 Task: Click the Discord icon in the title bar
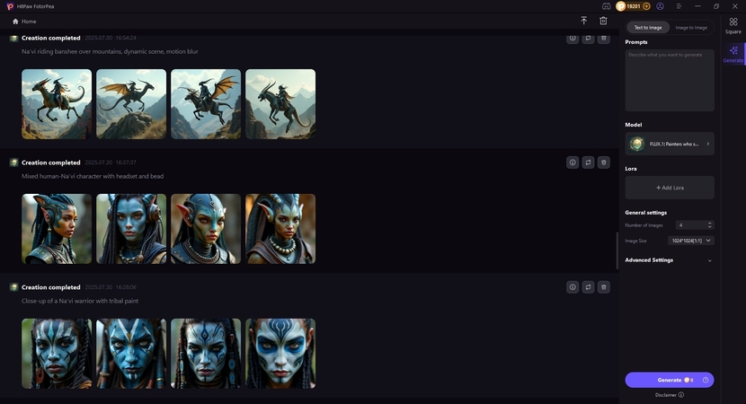pos(606,6)
